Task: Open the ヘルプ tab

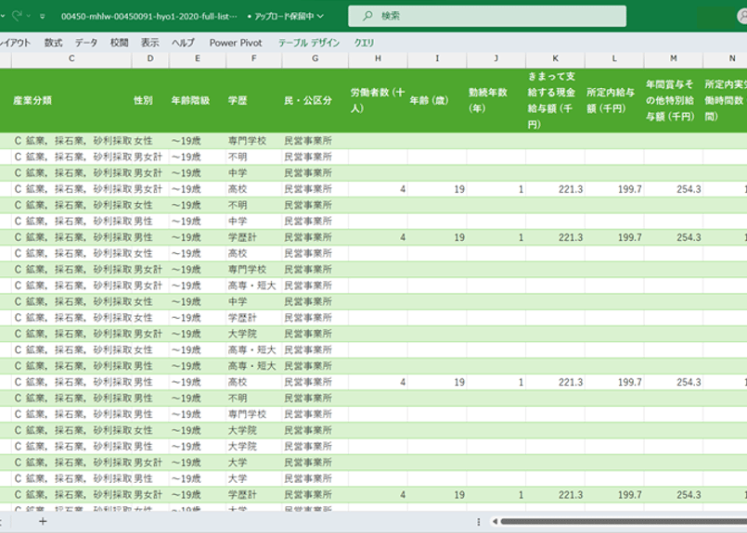Action: pos(184,43)
